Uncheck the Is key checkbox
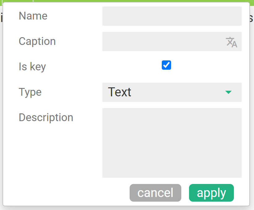254x210 pixels. [166, 65]
